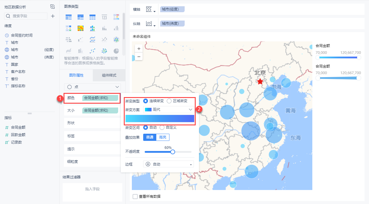Image resolution: width=369 pixels, height=204 pixels.
Task: Click right handle of color legend slider
Action: 359,57
